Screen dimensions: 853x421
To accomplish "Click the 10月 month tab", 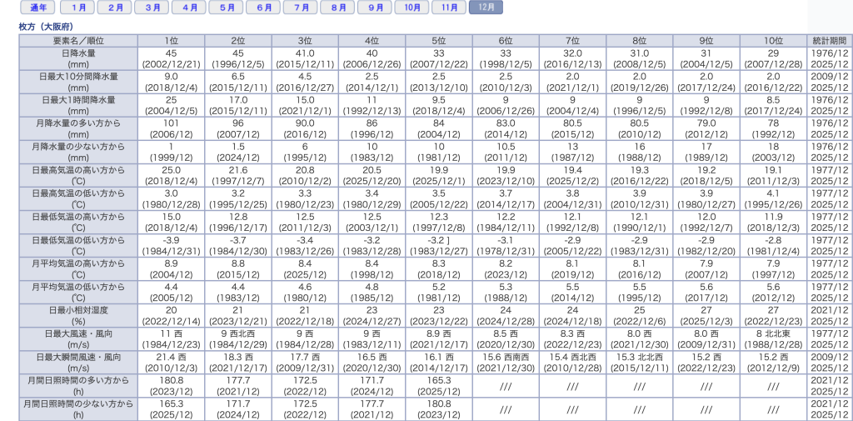I will (x=412, y=8).
